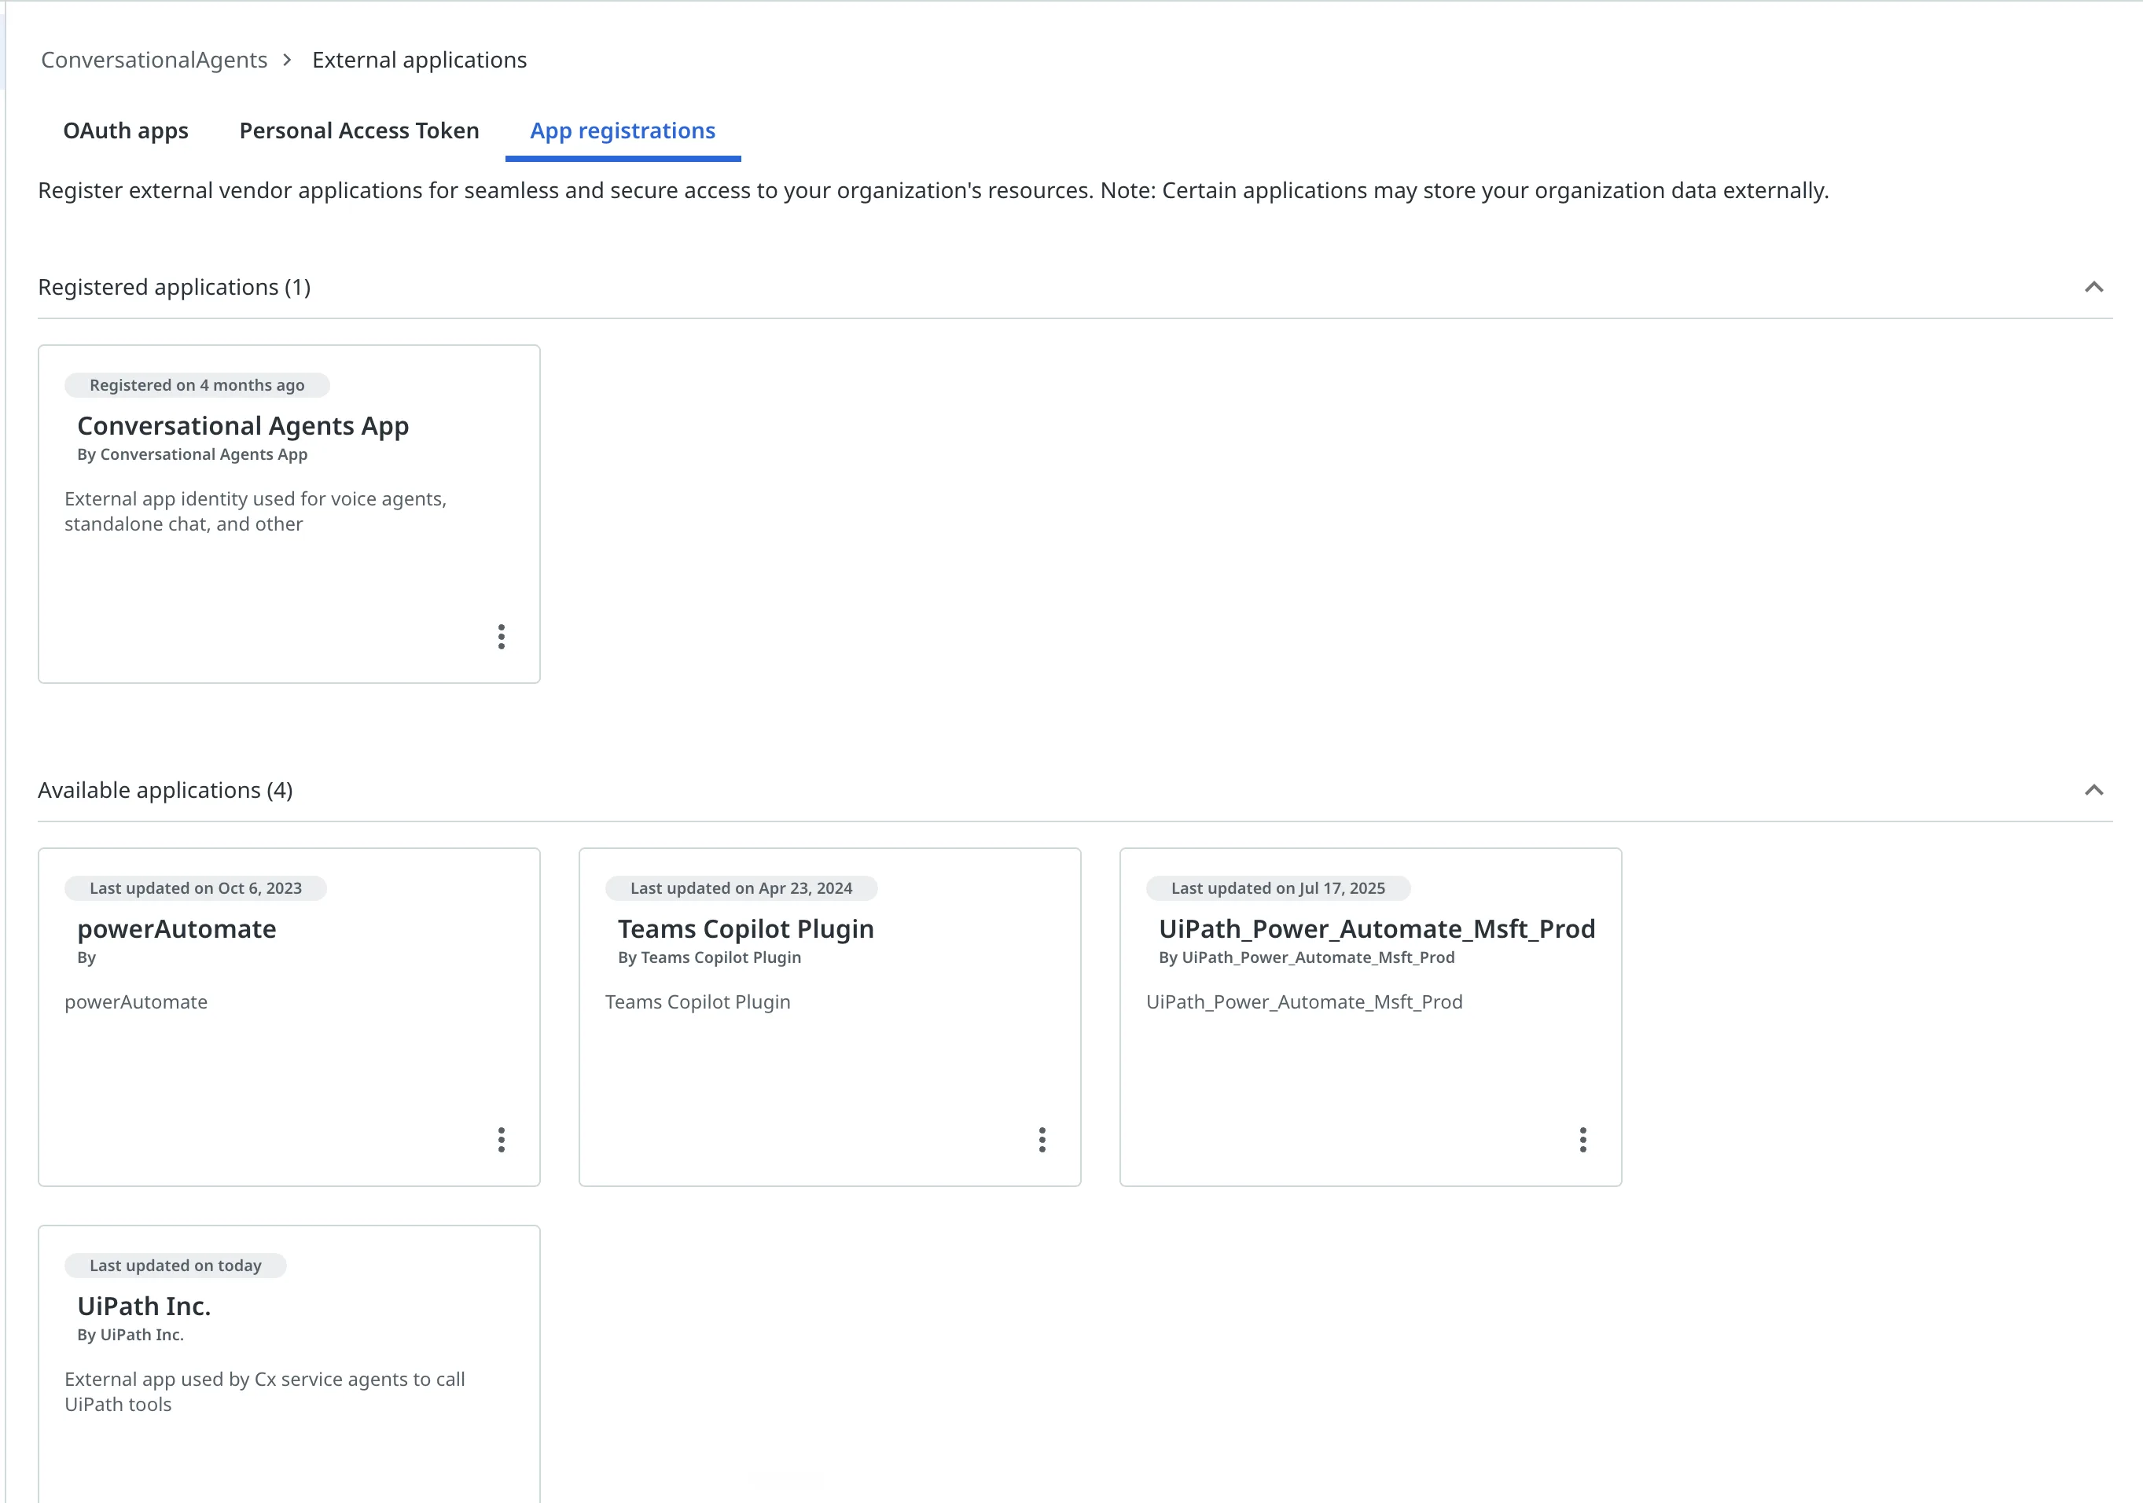
Task: Click the powerAutomate card title
Action: point(176,929)
